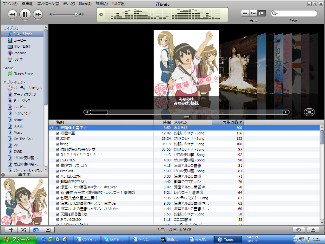Select ムービー in the library section
Screen dimensions: 325x244
pyautogui.click(x=22, y=40)
